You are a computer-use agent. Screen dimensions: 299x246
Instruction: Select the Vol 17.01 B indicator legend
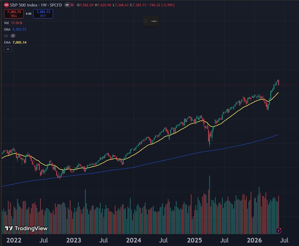click(13, 23)
